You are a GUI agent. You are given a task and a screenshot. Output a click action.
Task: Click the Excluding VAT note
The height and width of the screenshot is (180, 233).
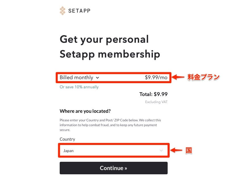(156, 102)
